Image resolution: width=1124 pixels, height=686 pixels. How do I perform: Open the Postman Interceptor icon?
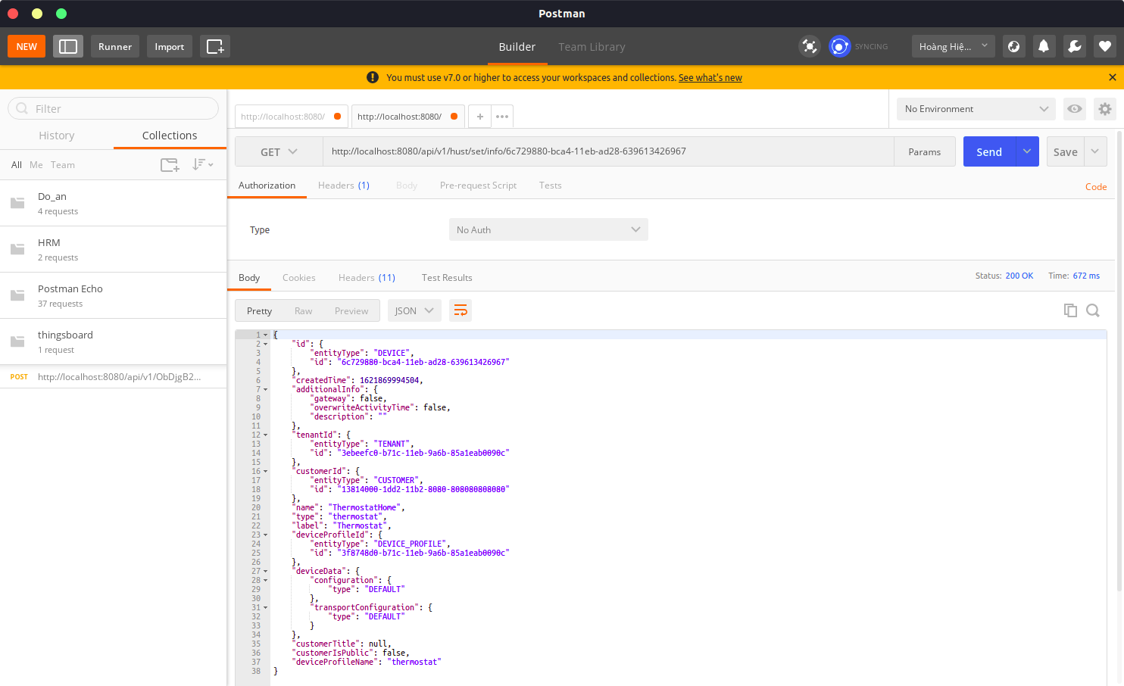coord(809,46)
